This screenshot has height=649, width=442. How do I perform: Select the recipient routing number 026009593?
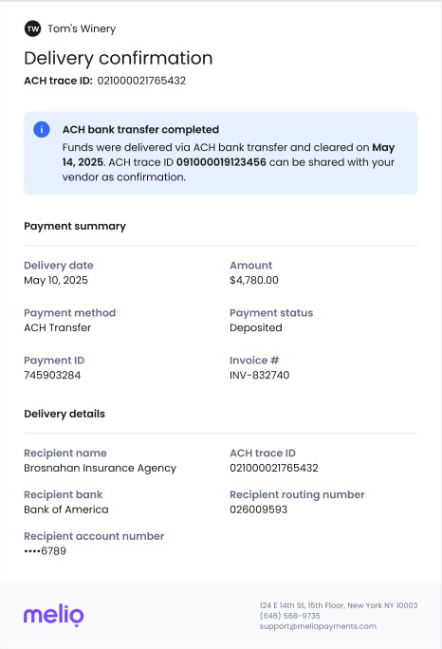pyautogui.click(x=258, y=510)
